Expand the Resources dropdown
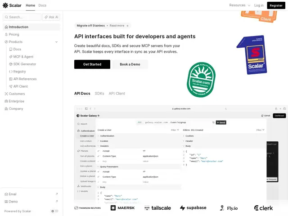Screen dimensions: 288x216 point(239,5)
